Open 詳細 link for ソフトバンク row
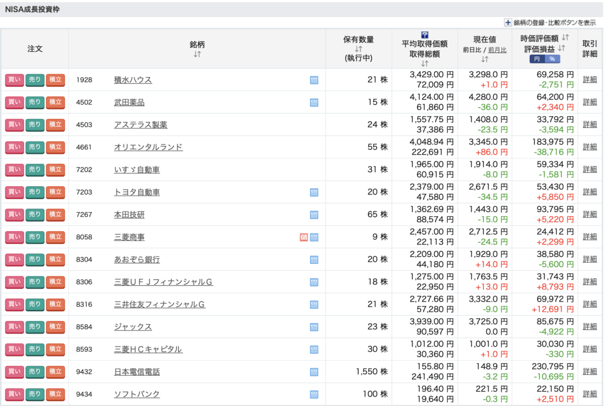The width and height of the screenshot is (604, 406). click(589, 394)
